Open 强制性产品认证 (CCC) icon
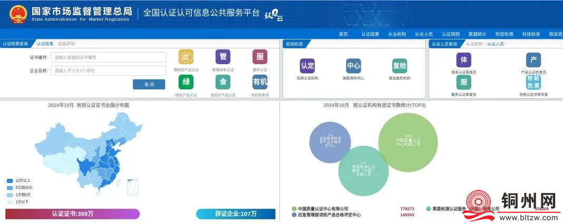 [186, 57]
